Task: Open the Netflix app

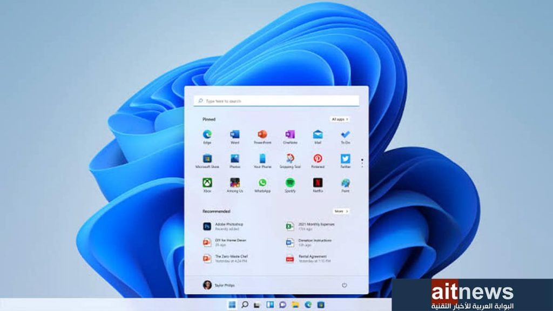Action: tap(318, 185)
